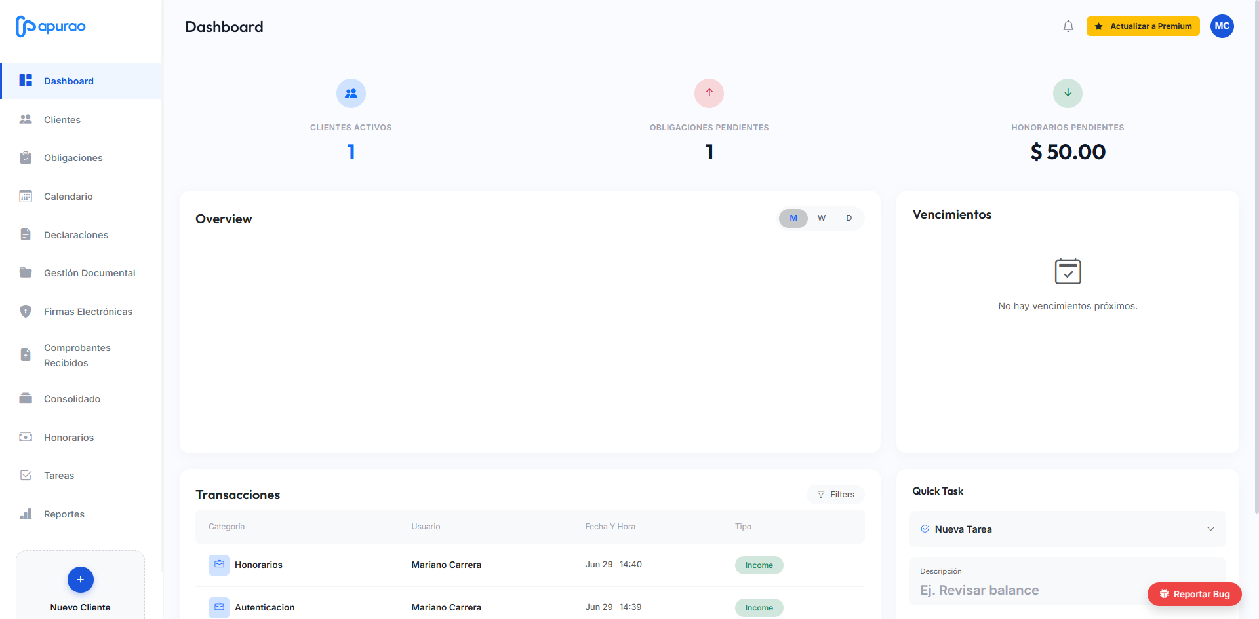The height and width of the screenshot is (619, 1259).
Task: Click Actualizar a Premium button
Action: pos(1143,26)
